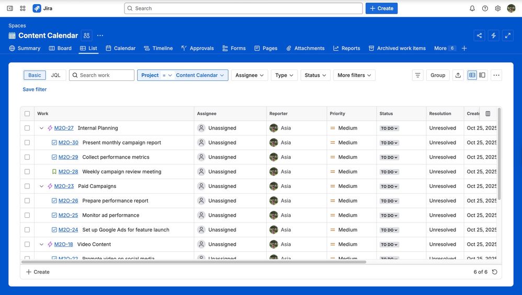
Task: Check the select-all checkbox in header
Action: (x=27, y=114)
